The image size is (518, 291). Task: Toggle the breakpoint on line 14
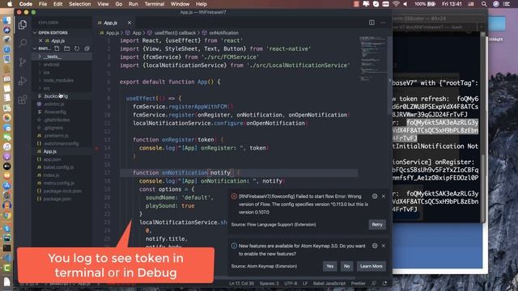pyautogui.click(x=97, y=148)
